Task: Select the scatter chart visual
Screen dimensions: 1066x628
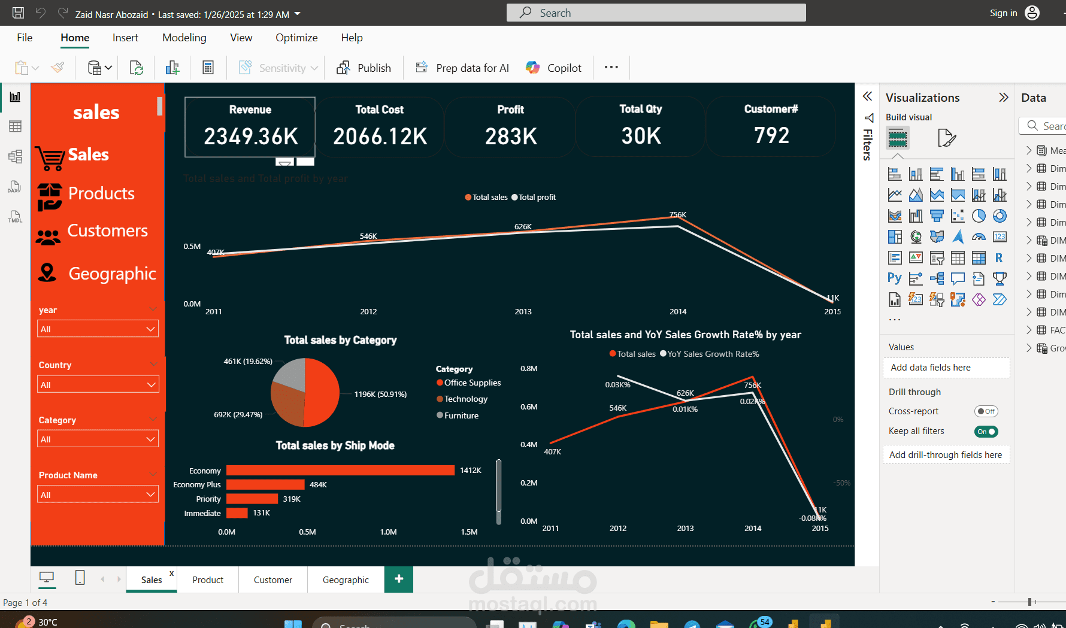Action: click(x=958, y=216)
